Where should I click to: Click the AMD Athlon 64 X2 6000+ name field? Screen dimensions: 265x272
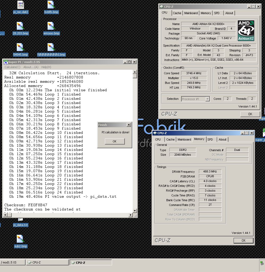click(x=208, y=24)
